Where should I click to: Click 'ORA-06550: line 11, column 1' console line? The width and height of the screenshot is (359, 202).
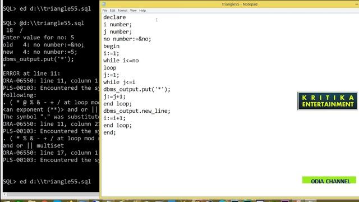point(50,81)
